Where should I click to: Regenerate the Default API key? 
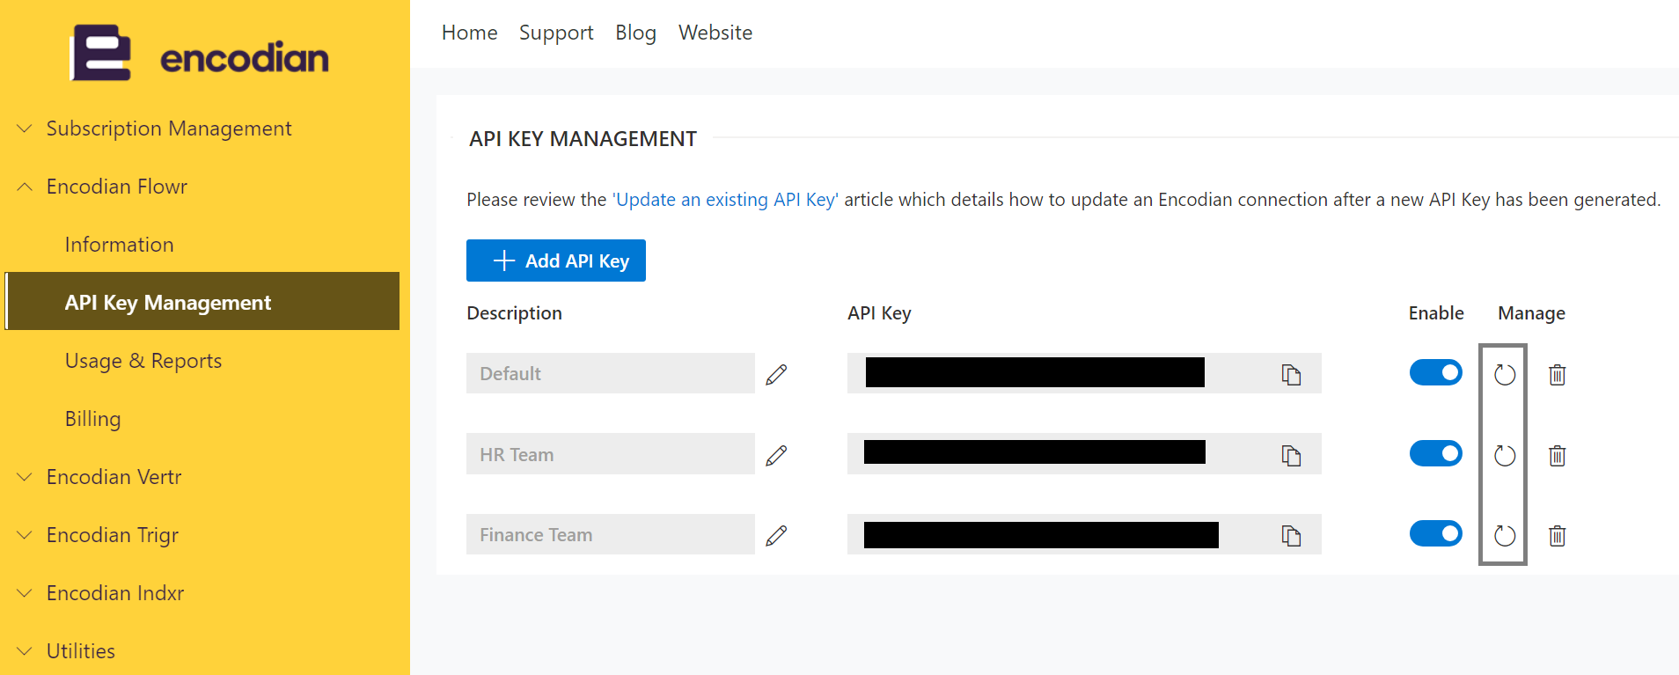(1505, 375)
